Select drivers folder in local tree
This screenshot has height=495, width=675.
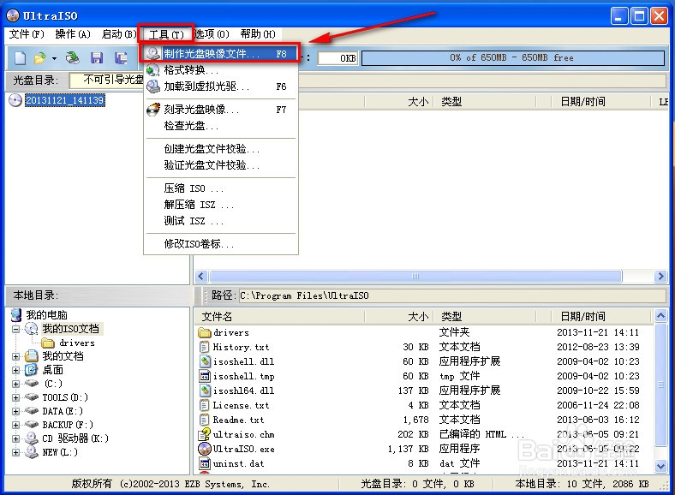(x=76, y=343)
